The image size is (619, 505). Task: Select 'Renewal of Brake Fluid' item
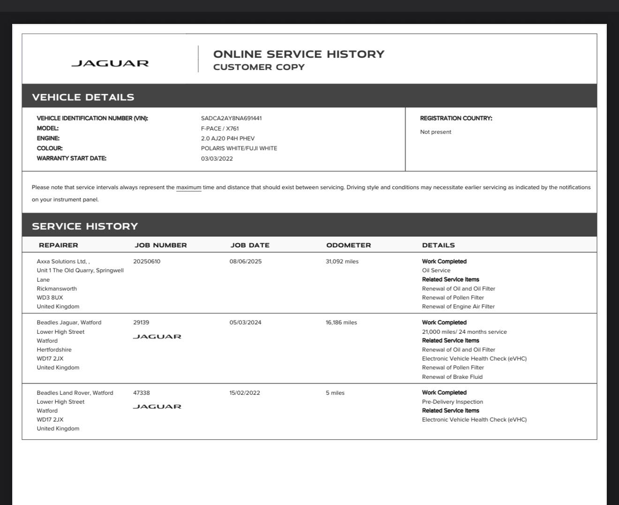click(x=452, y=377)
